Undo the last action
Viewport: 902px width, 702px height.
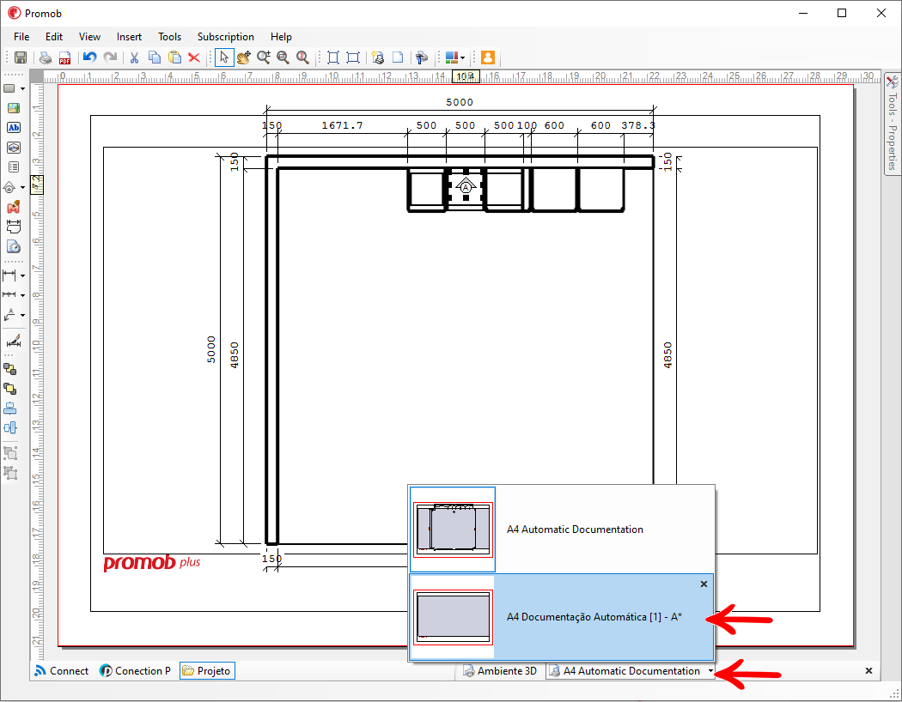pyautogui.click(x=89, y=57)
